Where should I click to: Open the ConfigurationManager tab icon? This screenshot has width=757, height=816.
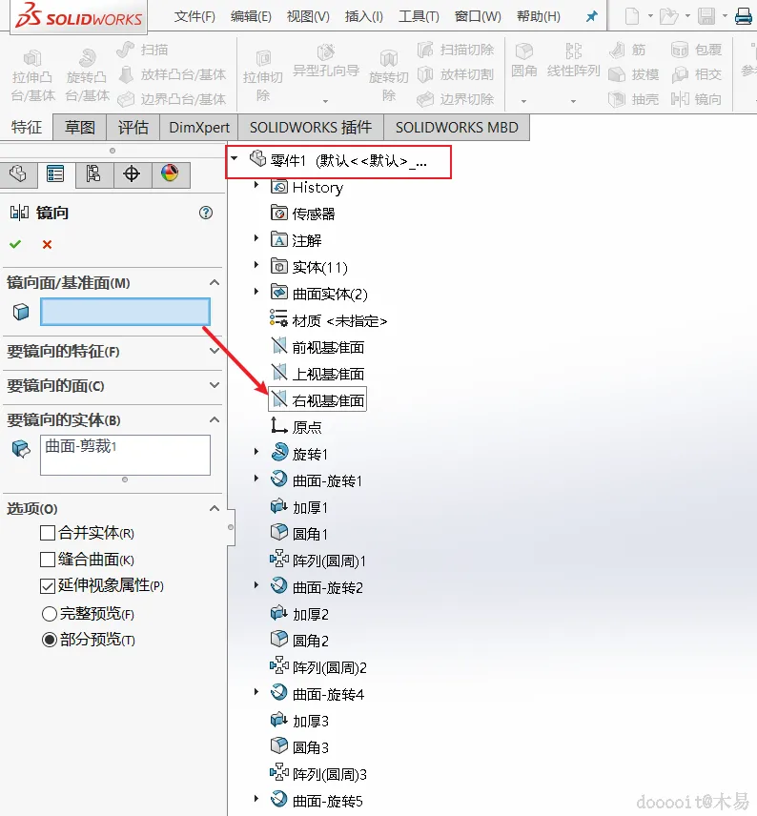coord(93,173)
